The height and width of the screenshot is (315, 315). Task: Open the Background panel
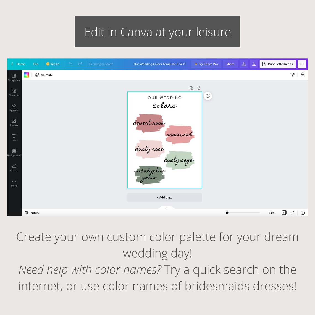[x=14, y=153]
